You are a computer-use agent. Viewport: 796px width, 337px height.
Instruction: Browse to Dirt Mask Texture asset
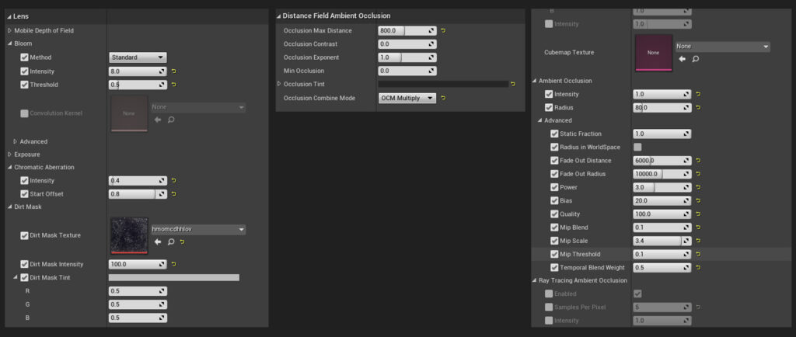(x=171, y=242)
